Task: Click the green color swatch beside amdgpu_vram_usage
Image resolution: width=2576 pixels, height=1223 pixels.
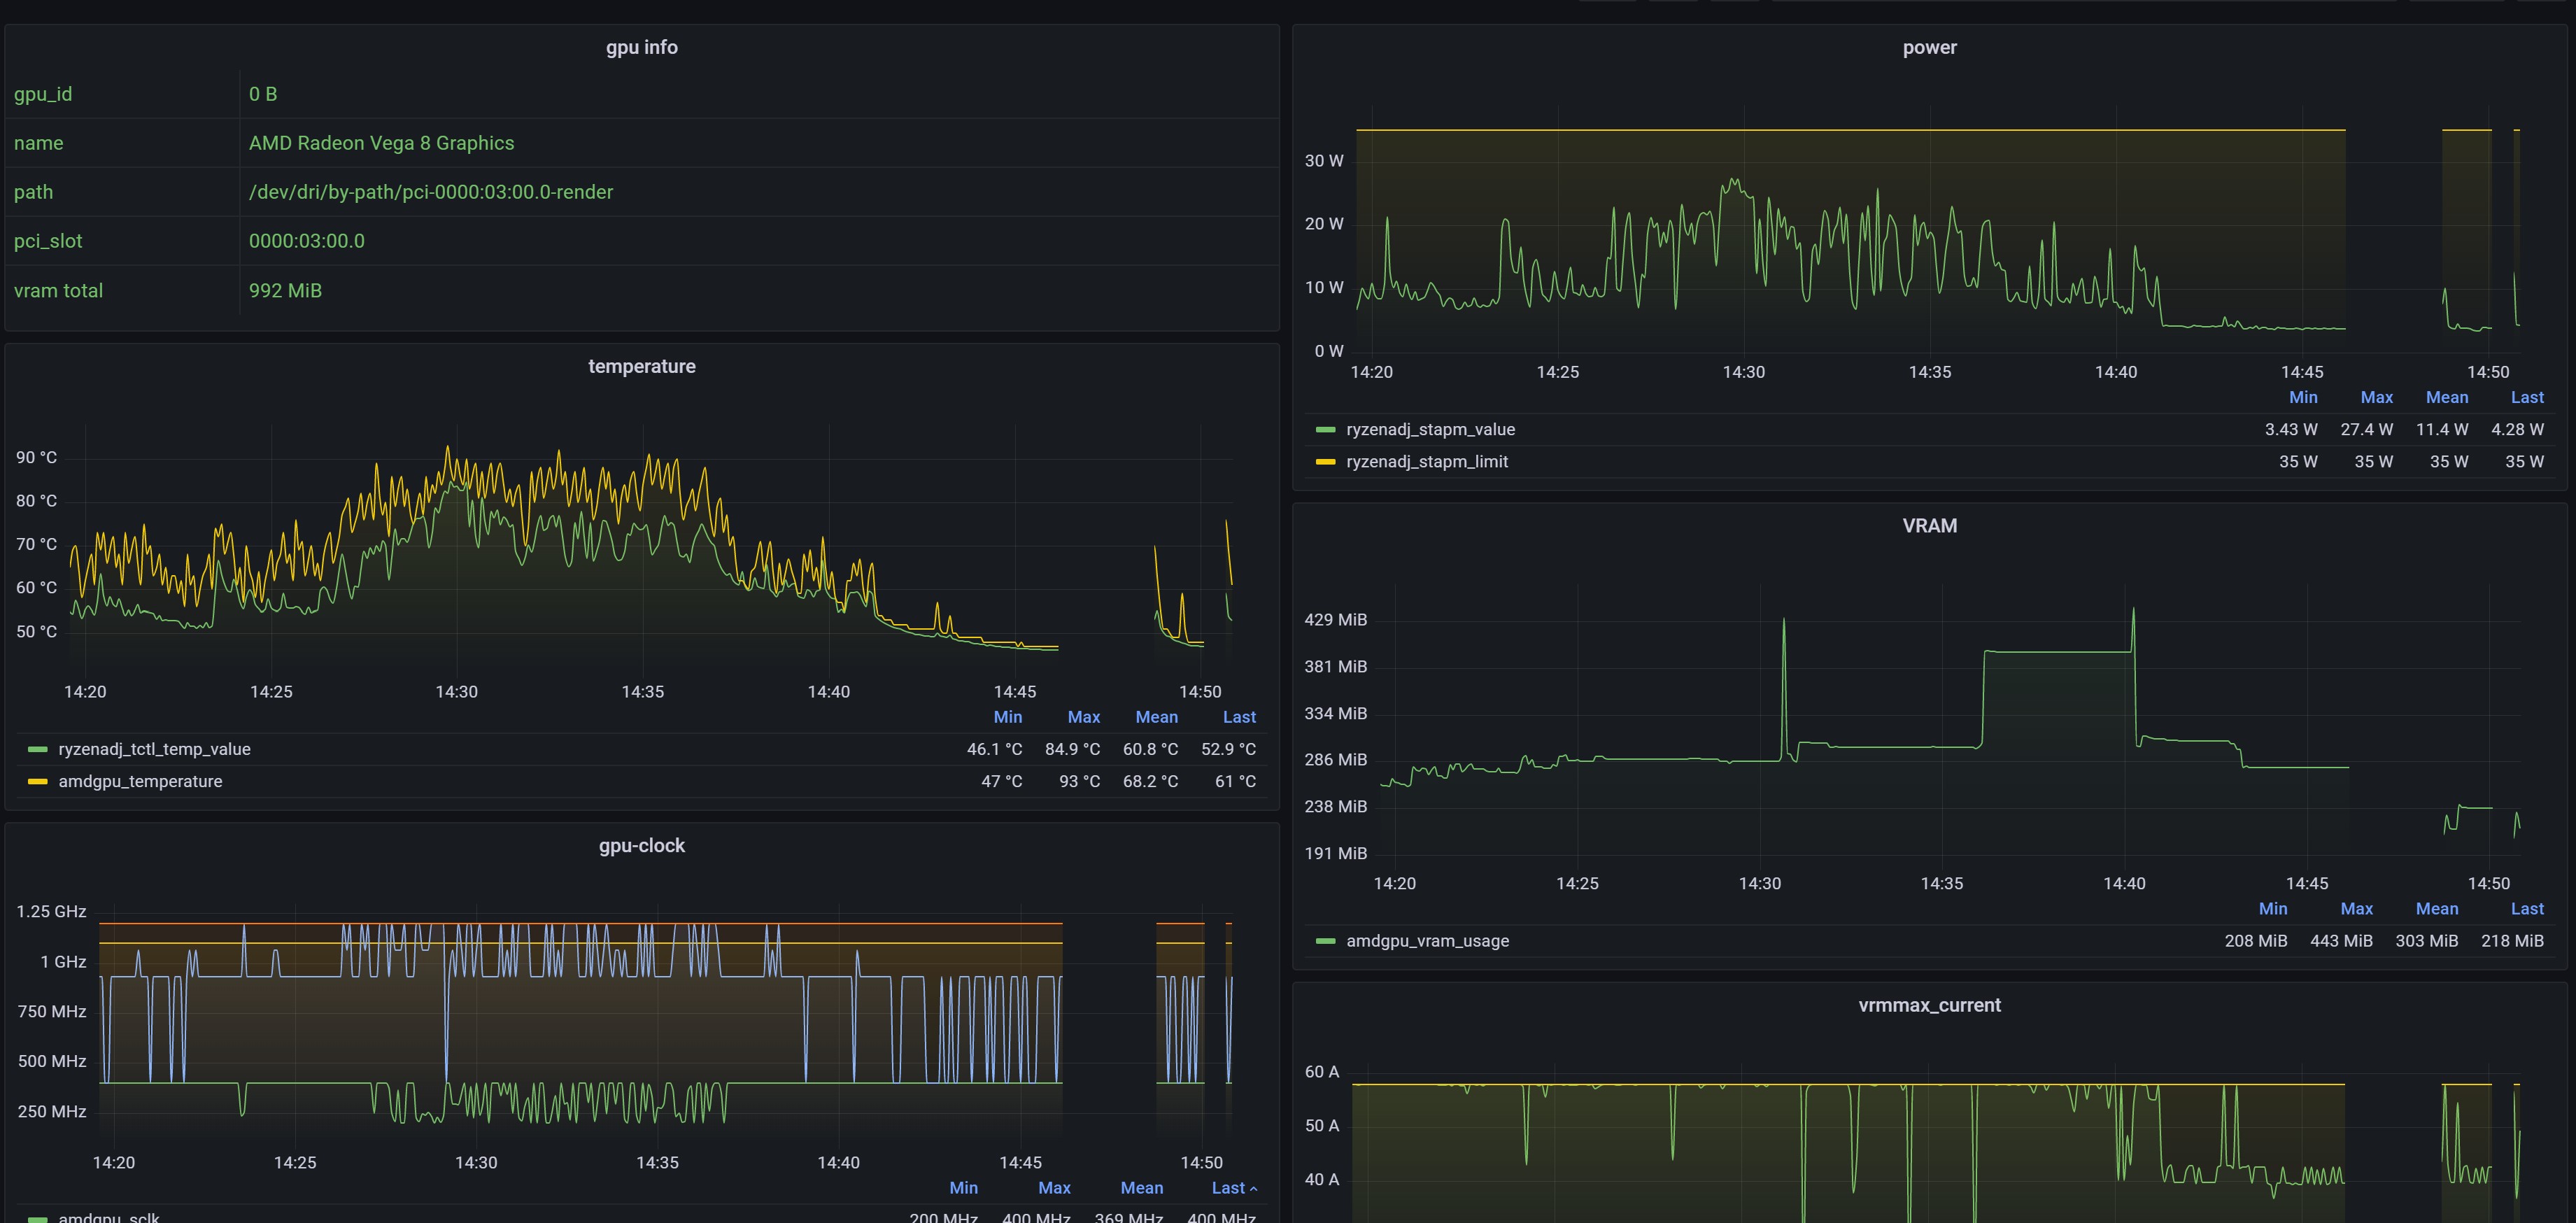Action: 1325,940
